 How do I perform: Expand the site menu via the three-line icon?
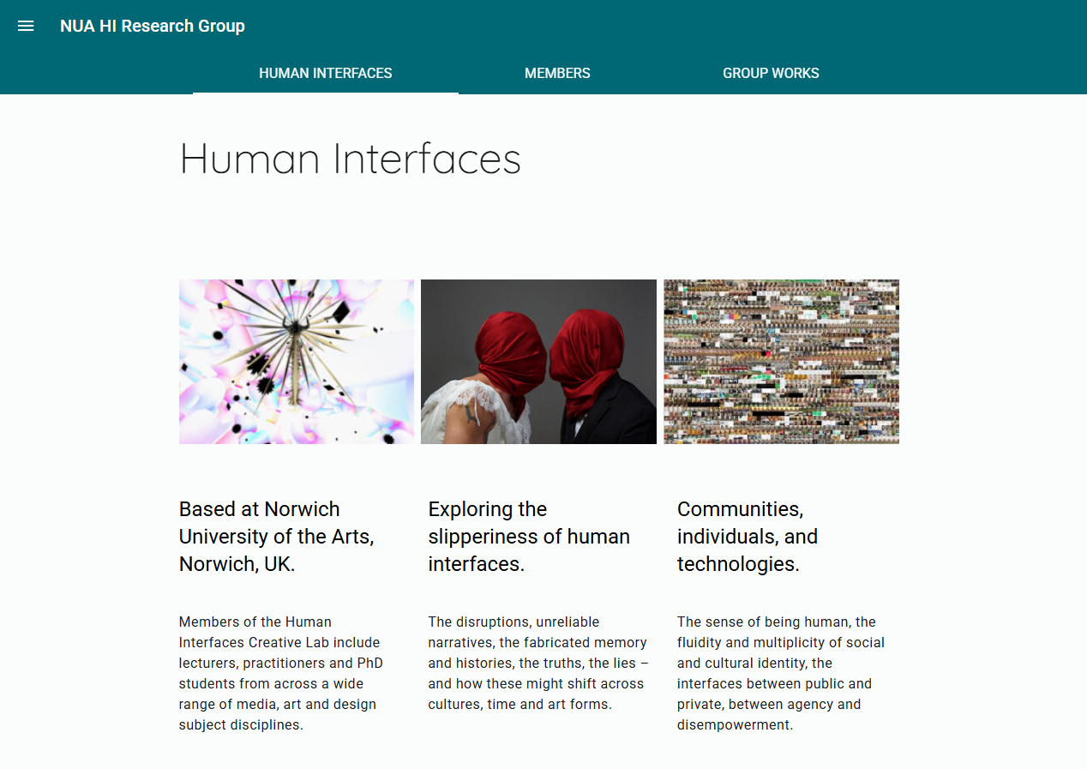pyautogui.click(x=26, y=26)
